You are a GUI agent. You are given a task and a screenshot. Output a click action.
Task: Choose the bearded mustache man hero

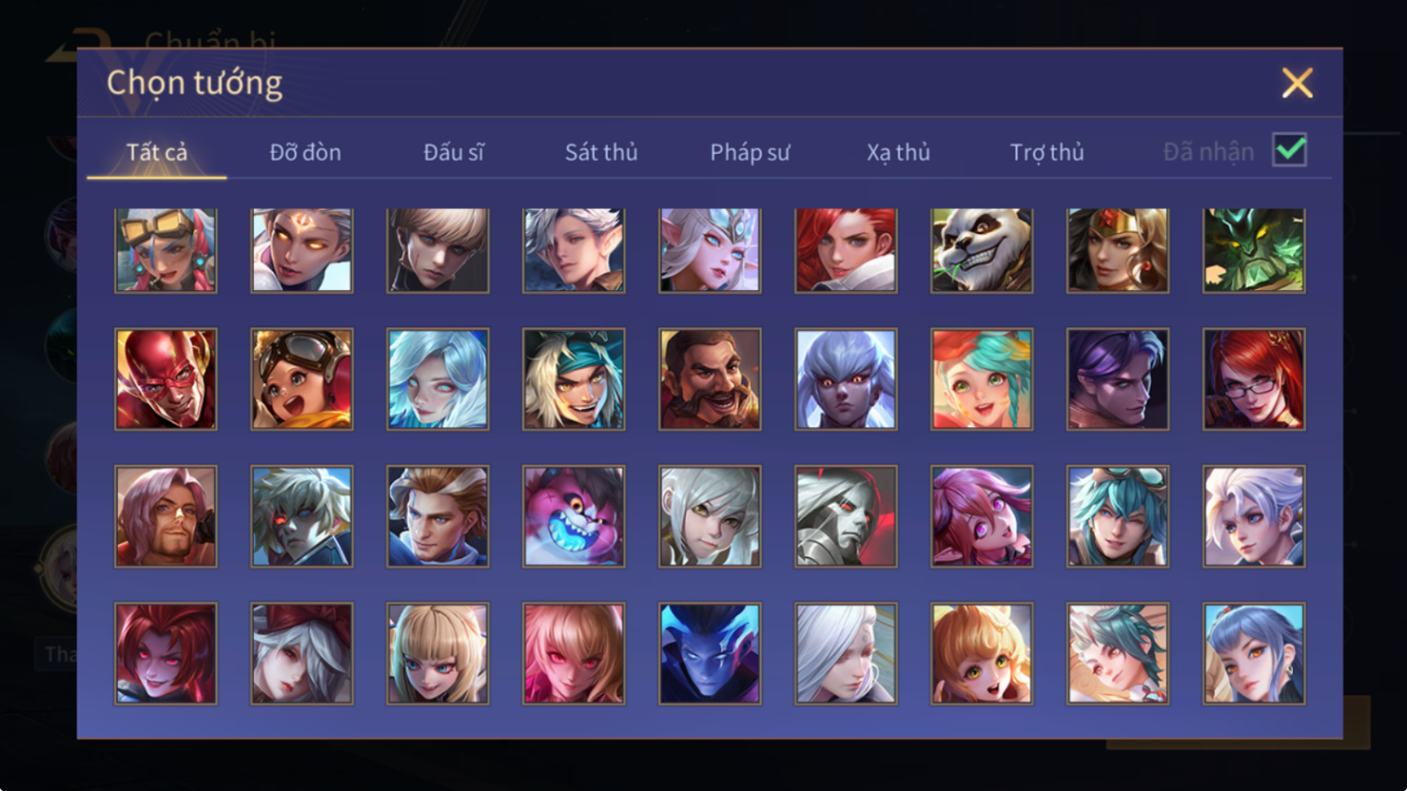pos(710,379)
